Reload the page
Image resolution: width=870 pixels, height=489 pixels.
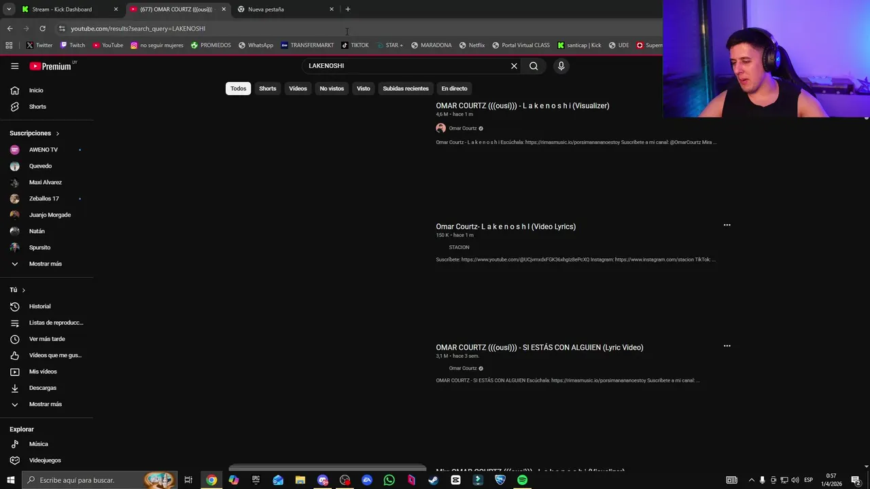tap(42, 29)
